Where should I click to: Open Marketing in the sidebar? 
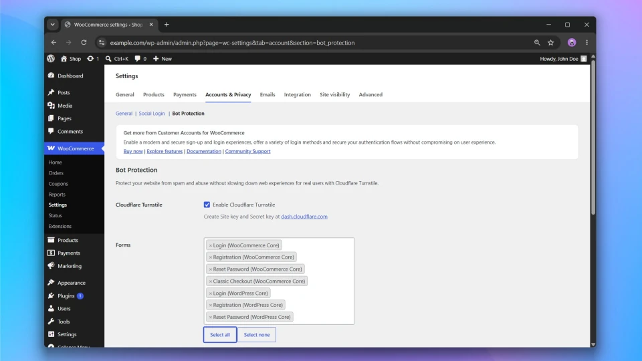click(x=65, y=266)
